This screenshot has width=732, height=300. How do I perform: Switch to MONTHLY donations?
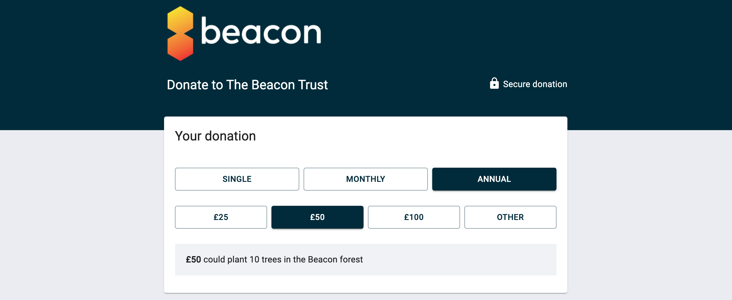coord(365,179)
